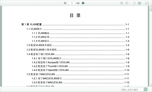Click the search magnifier button
This screenshot has width=152, height=92.
coord(146,89)
